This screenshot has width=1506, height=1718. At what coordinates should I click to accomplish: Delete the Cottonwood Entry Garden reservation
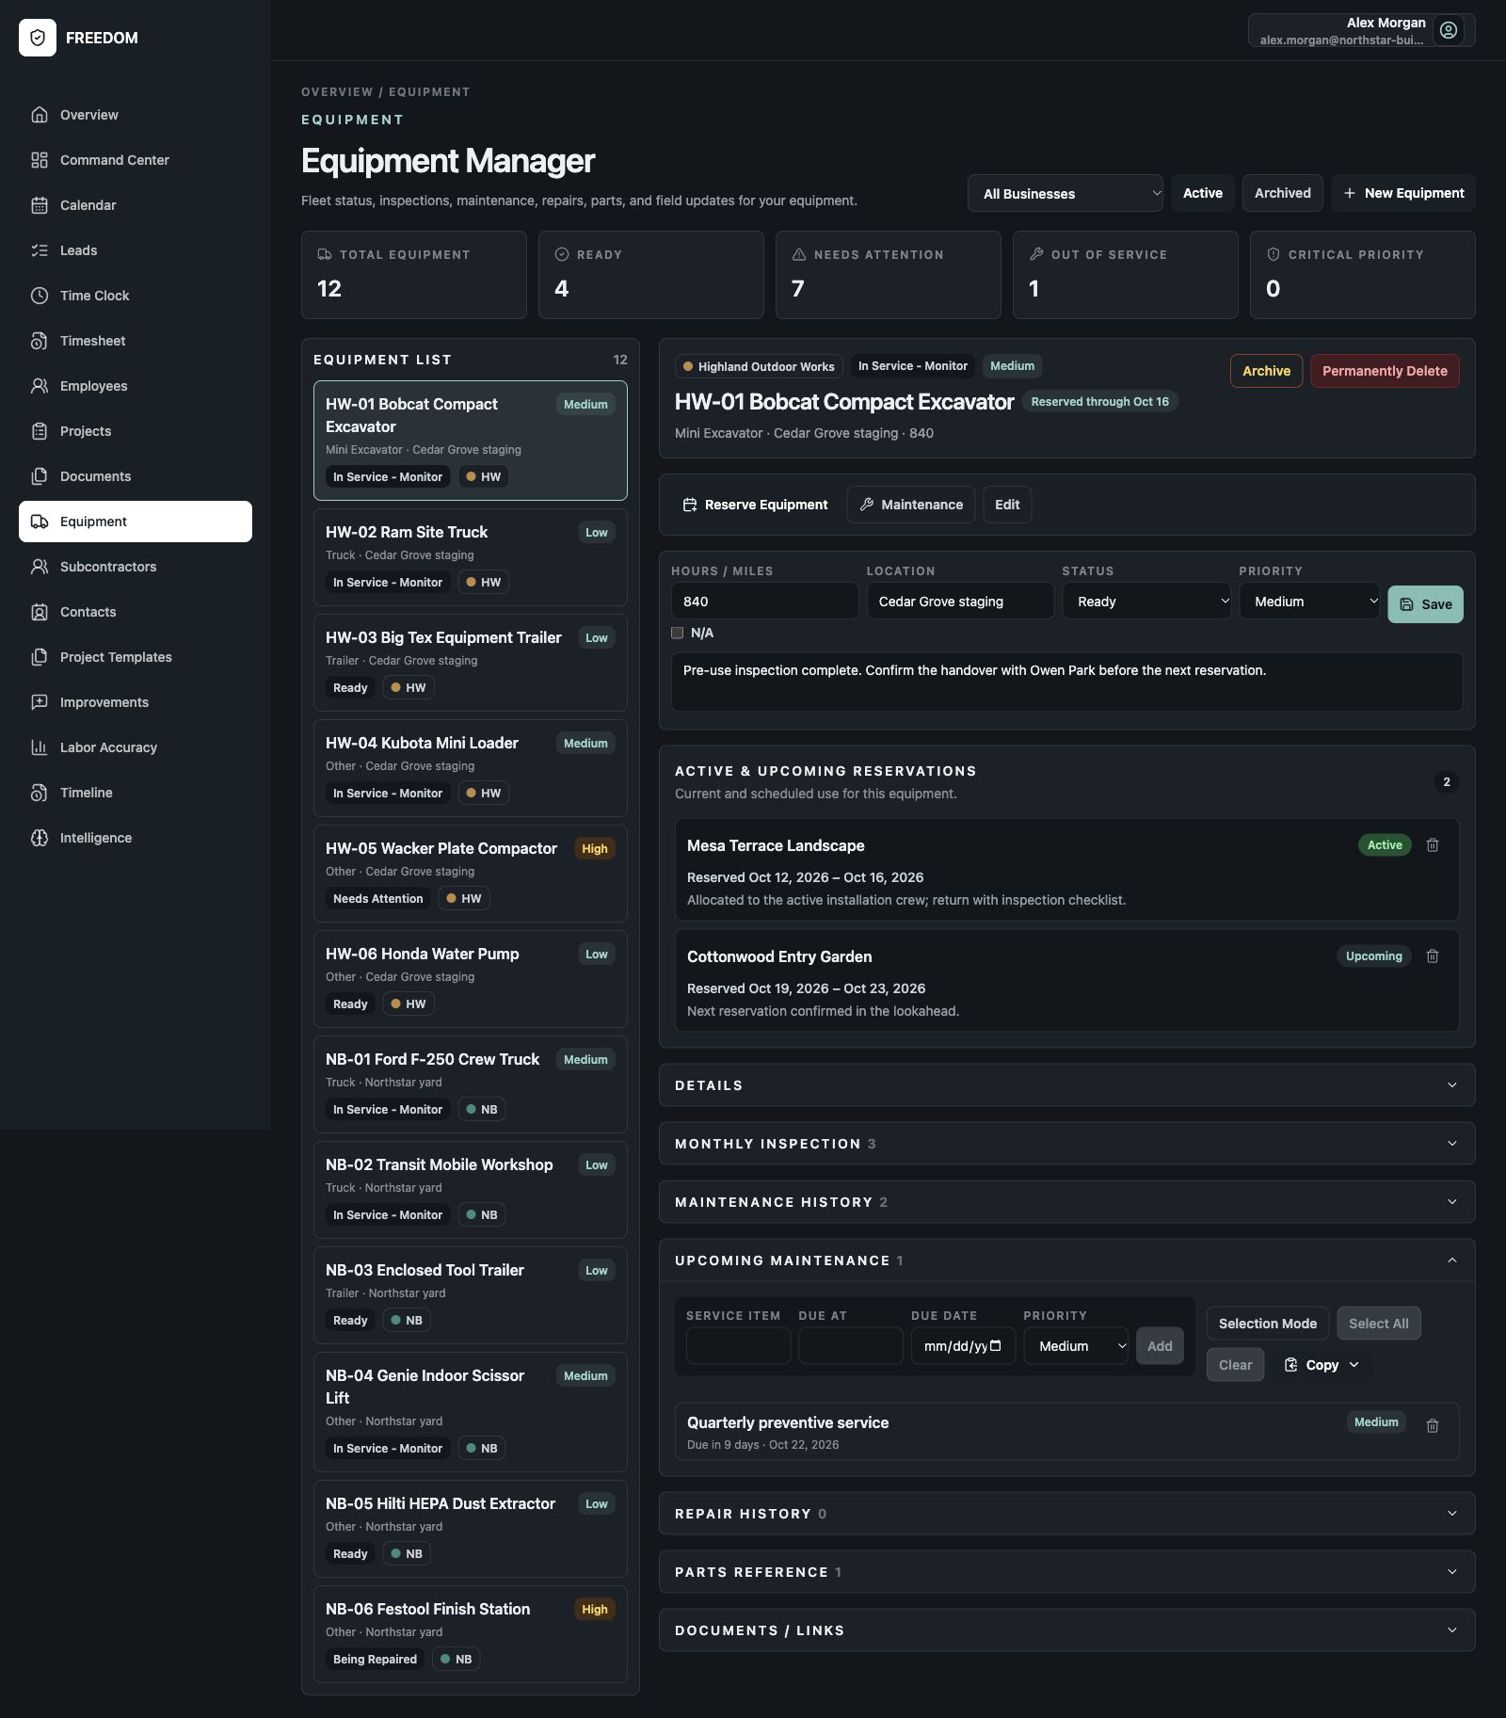pos(1433,956)
